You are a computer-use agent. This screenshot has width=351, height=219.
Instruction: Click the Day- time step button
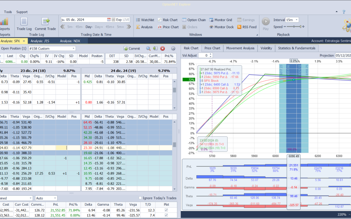click(89, 27)
